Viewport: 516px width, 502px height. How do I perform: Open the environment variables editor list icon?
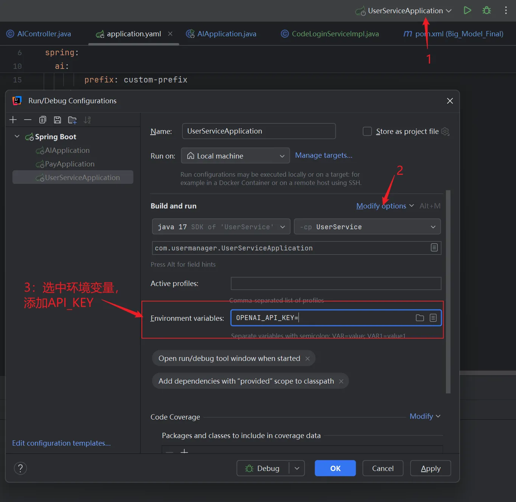[x=433, y=318]
